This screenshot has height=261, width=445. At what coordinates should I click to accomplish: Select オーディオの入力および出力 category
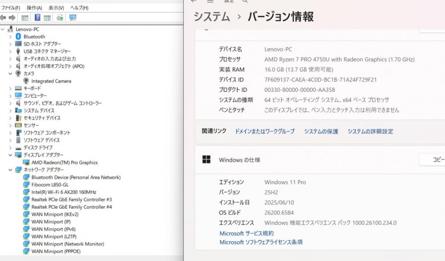[x=50, y=59]
